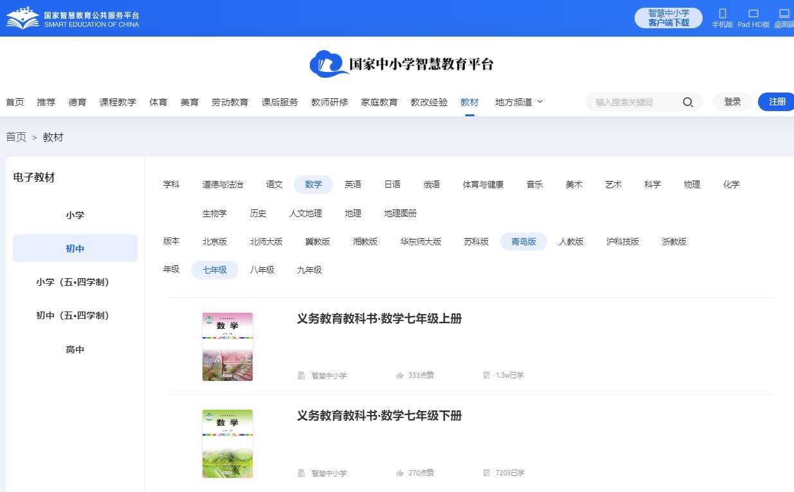794x492 pixels.
Task: Choose the 北京版 edition filter
Action: point(215,242)
